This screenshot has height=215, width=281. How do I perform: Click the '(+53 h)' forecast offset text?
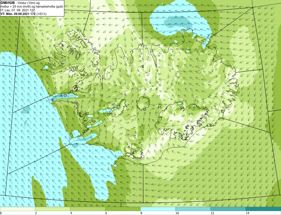41,14
